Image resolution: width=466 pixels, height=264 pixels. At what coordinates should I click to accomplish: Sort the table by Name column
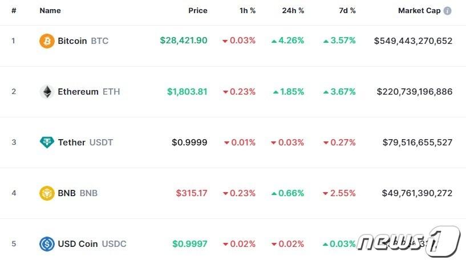point(50,11)
